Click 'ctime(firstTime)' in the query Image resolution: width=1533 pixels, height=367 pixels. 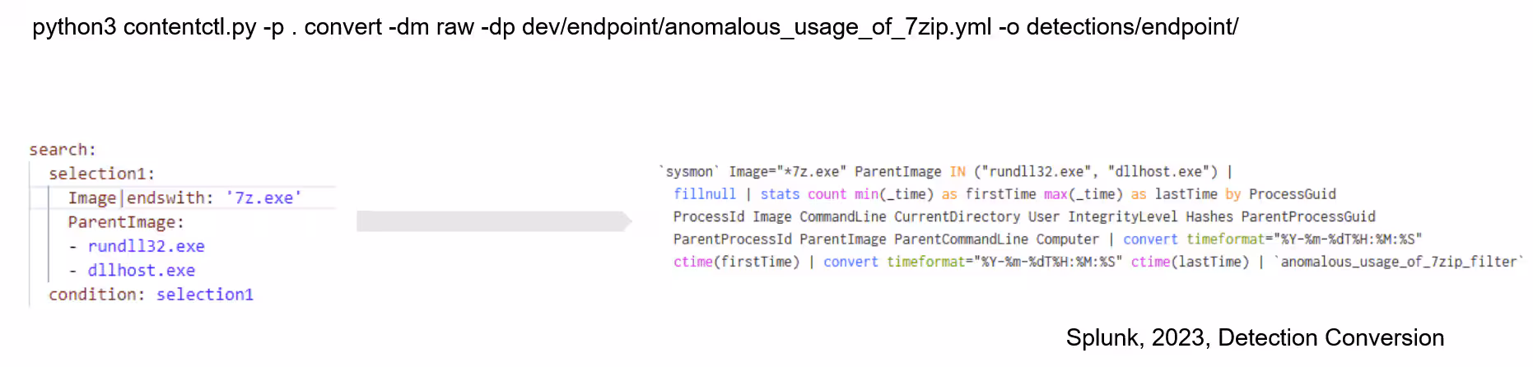click(x=736, y=262)
